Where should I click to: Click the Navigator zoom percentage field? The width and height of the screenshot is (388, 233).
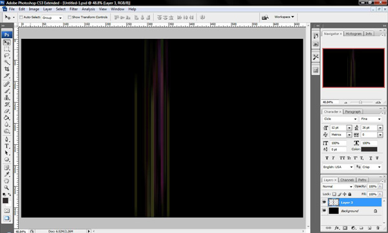pos(330,102)
